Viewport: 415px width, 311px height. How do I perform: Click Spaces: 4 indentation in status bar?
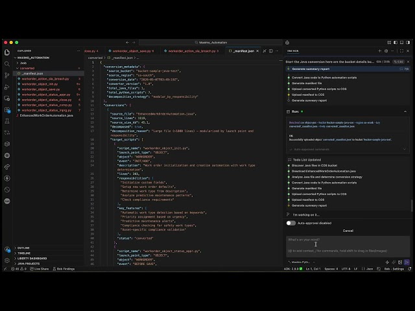(x=331, y=269)
